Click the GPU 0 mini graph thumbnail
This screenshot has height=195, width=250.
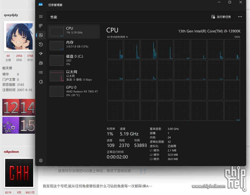57,91
